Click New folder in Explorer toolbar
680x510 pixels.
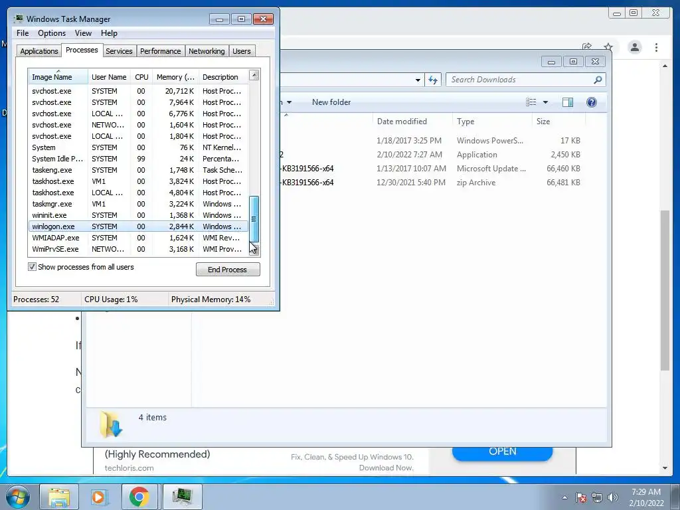(331, 102)
